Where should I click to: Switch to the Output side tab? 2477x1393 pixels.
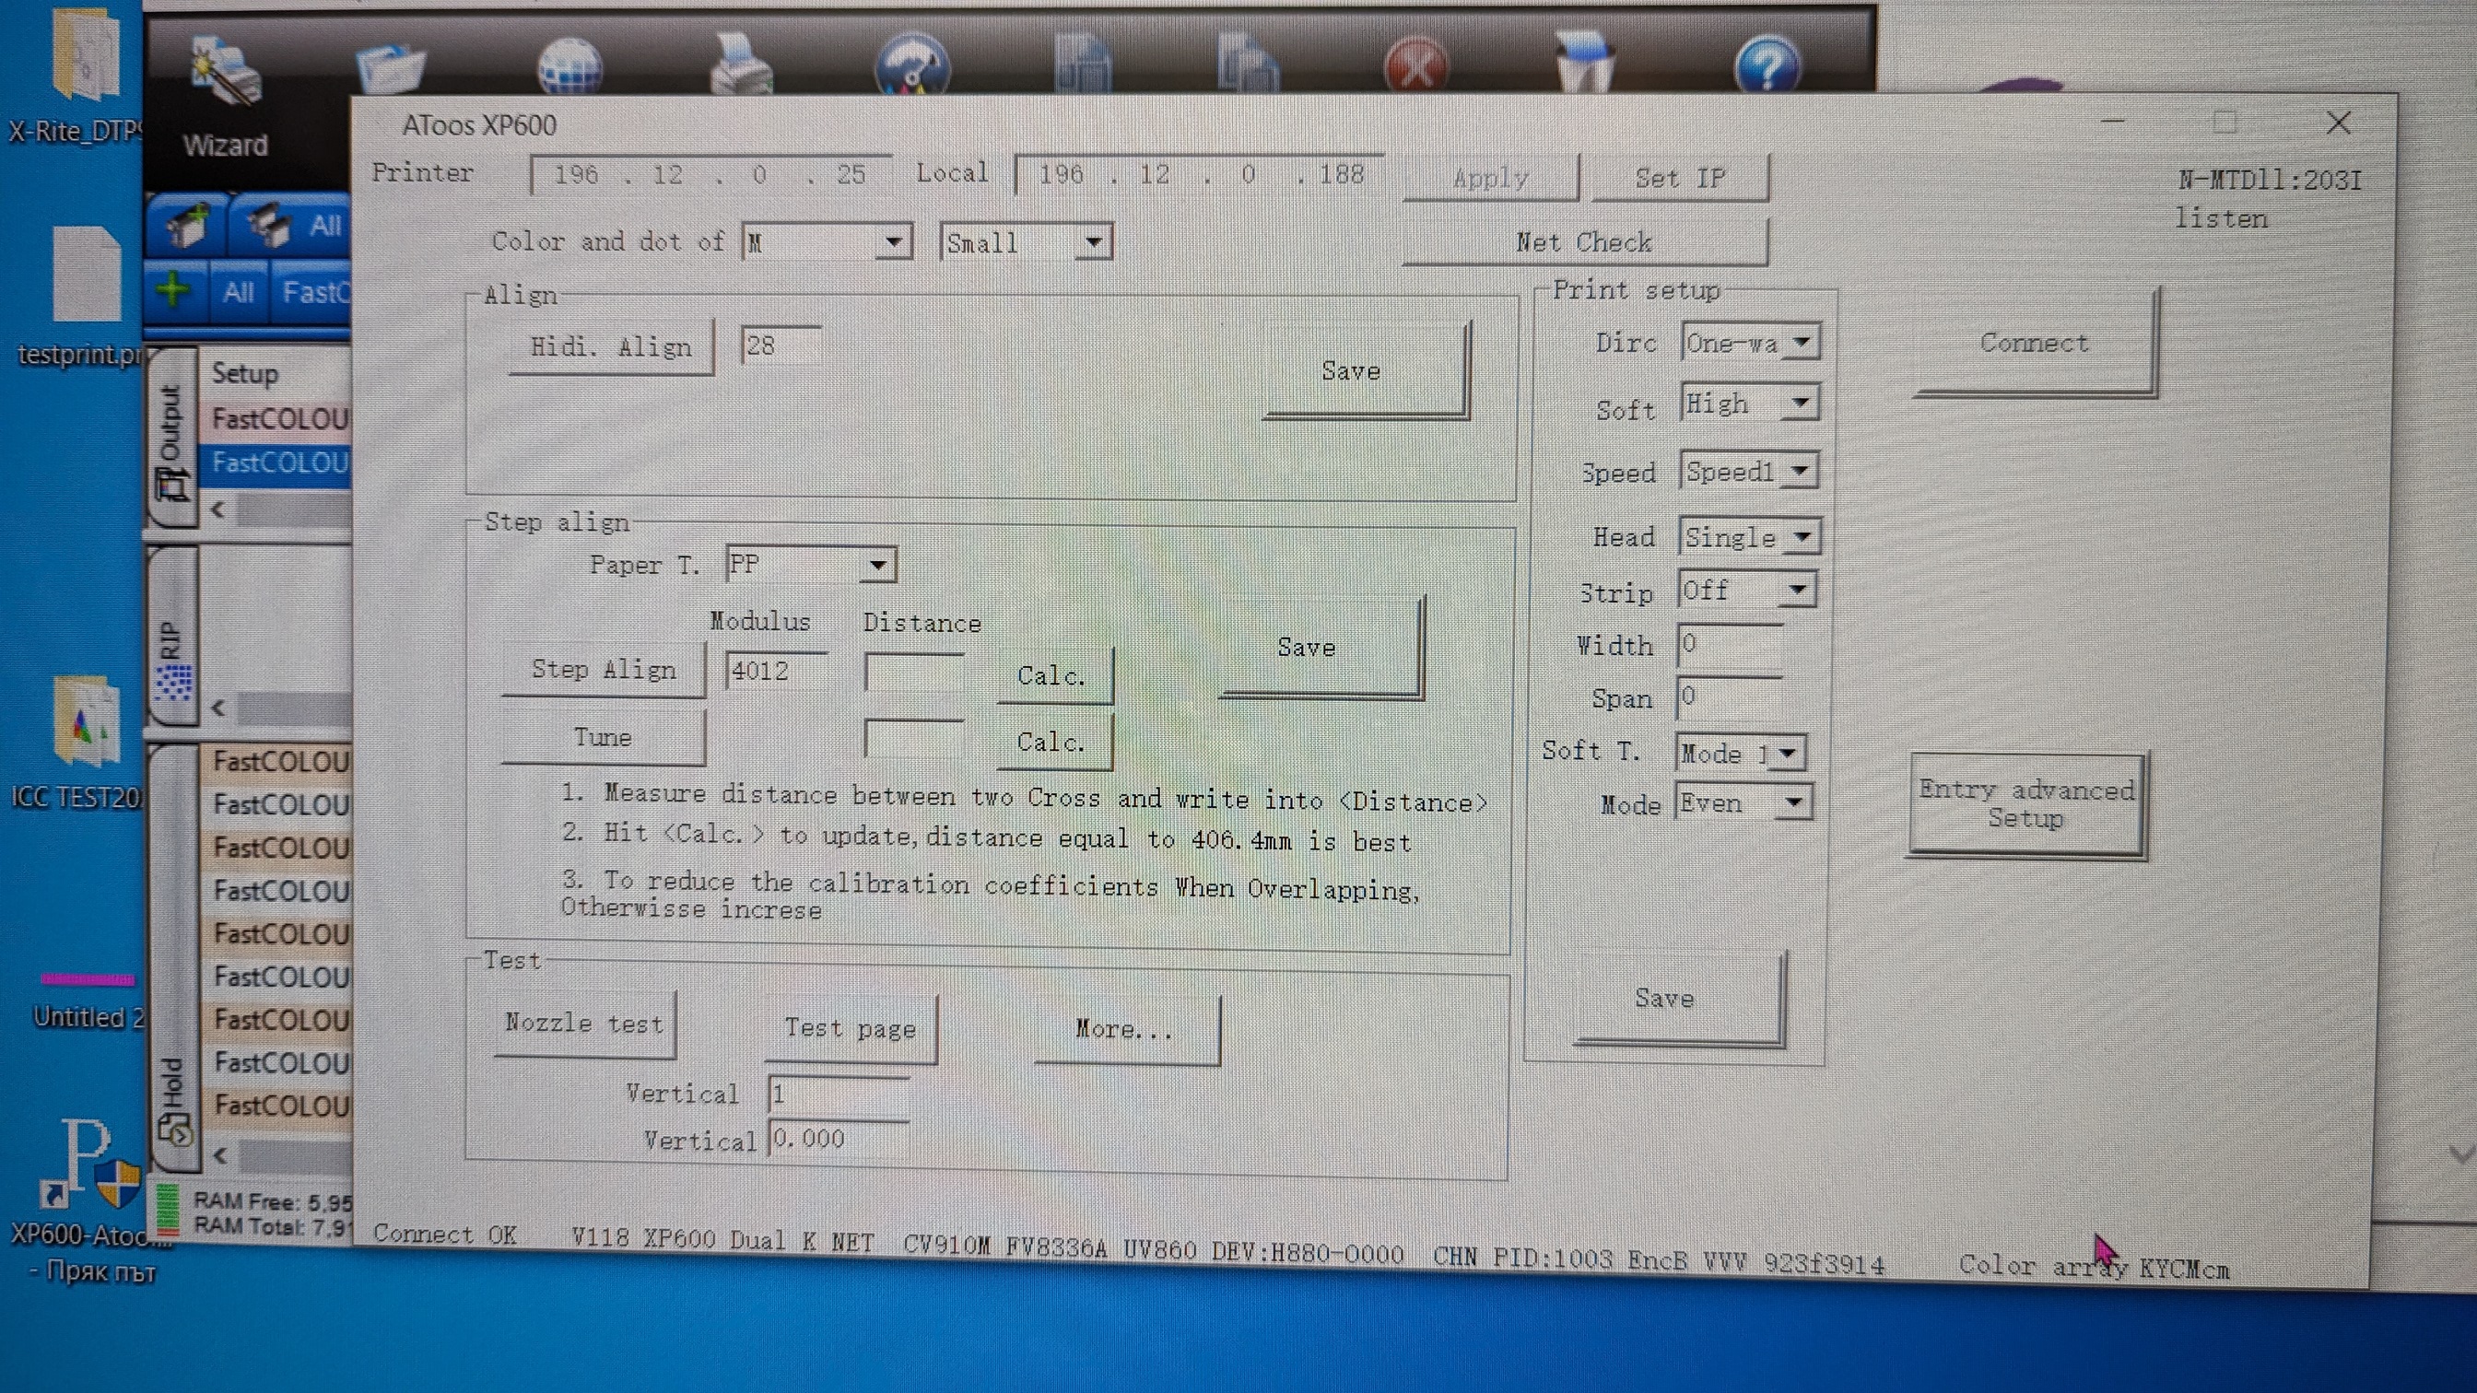pos(171,438)
